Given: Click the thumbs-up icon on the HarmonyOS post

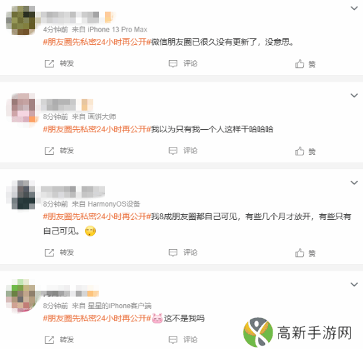Looking at the screenshot, I should [x=300, y=253].
